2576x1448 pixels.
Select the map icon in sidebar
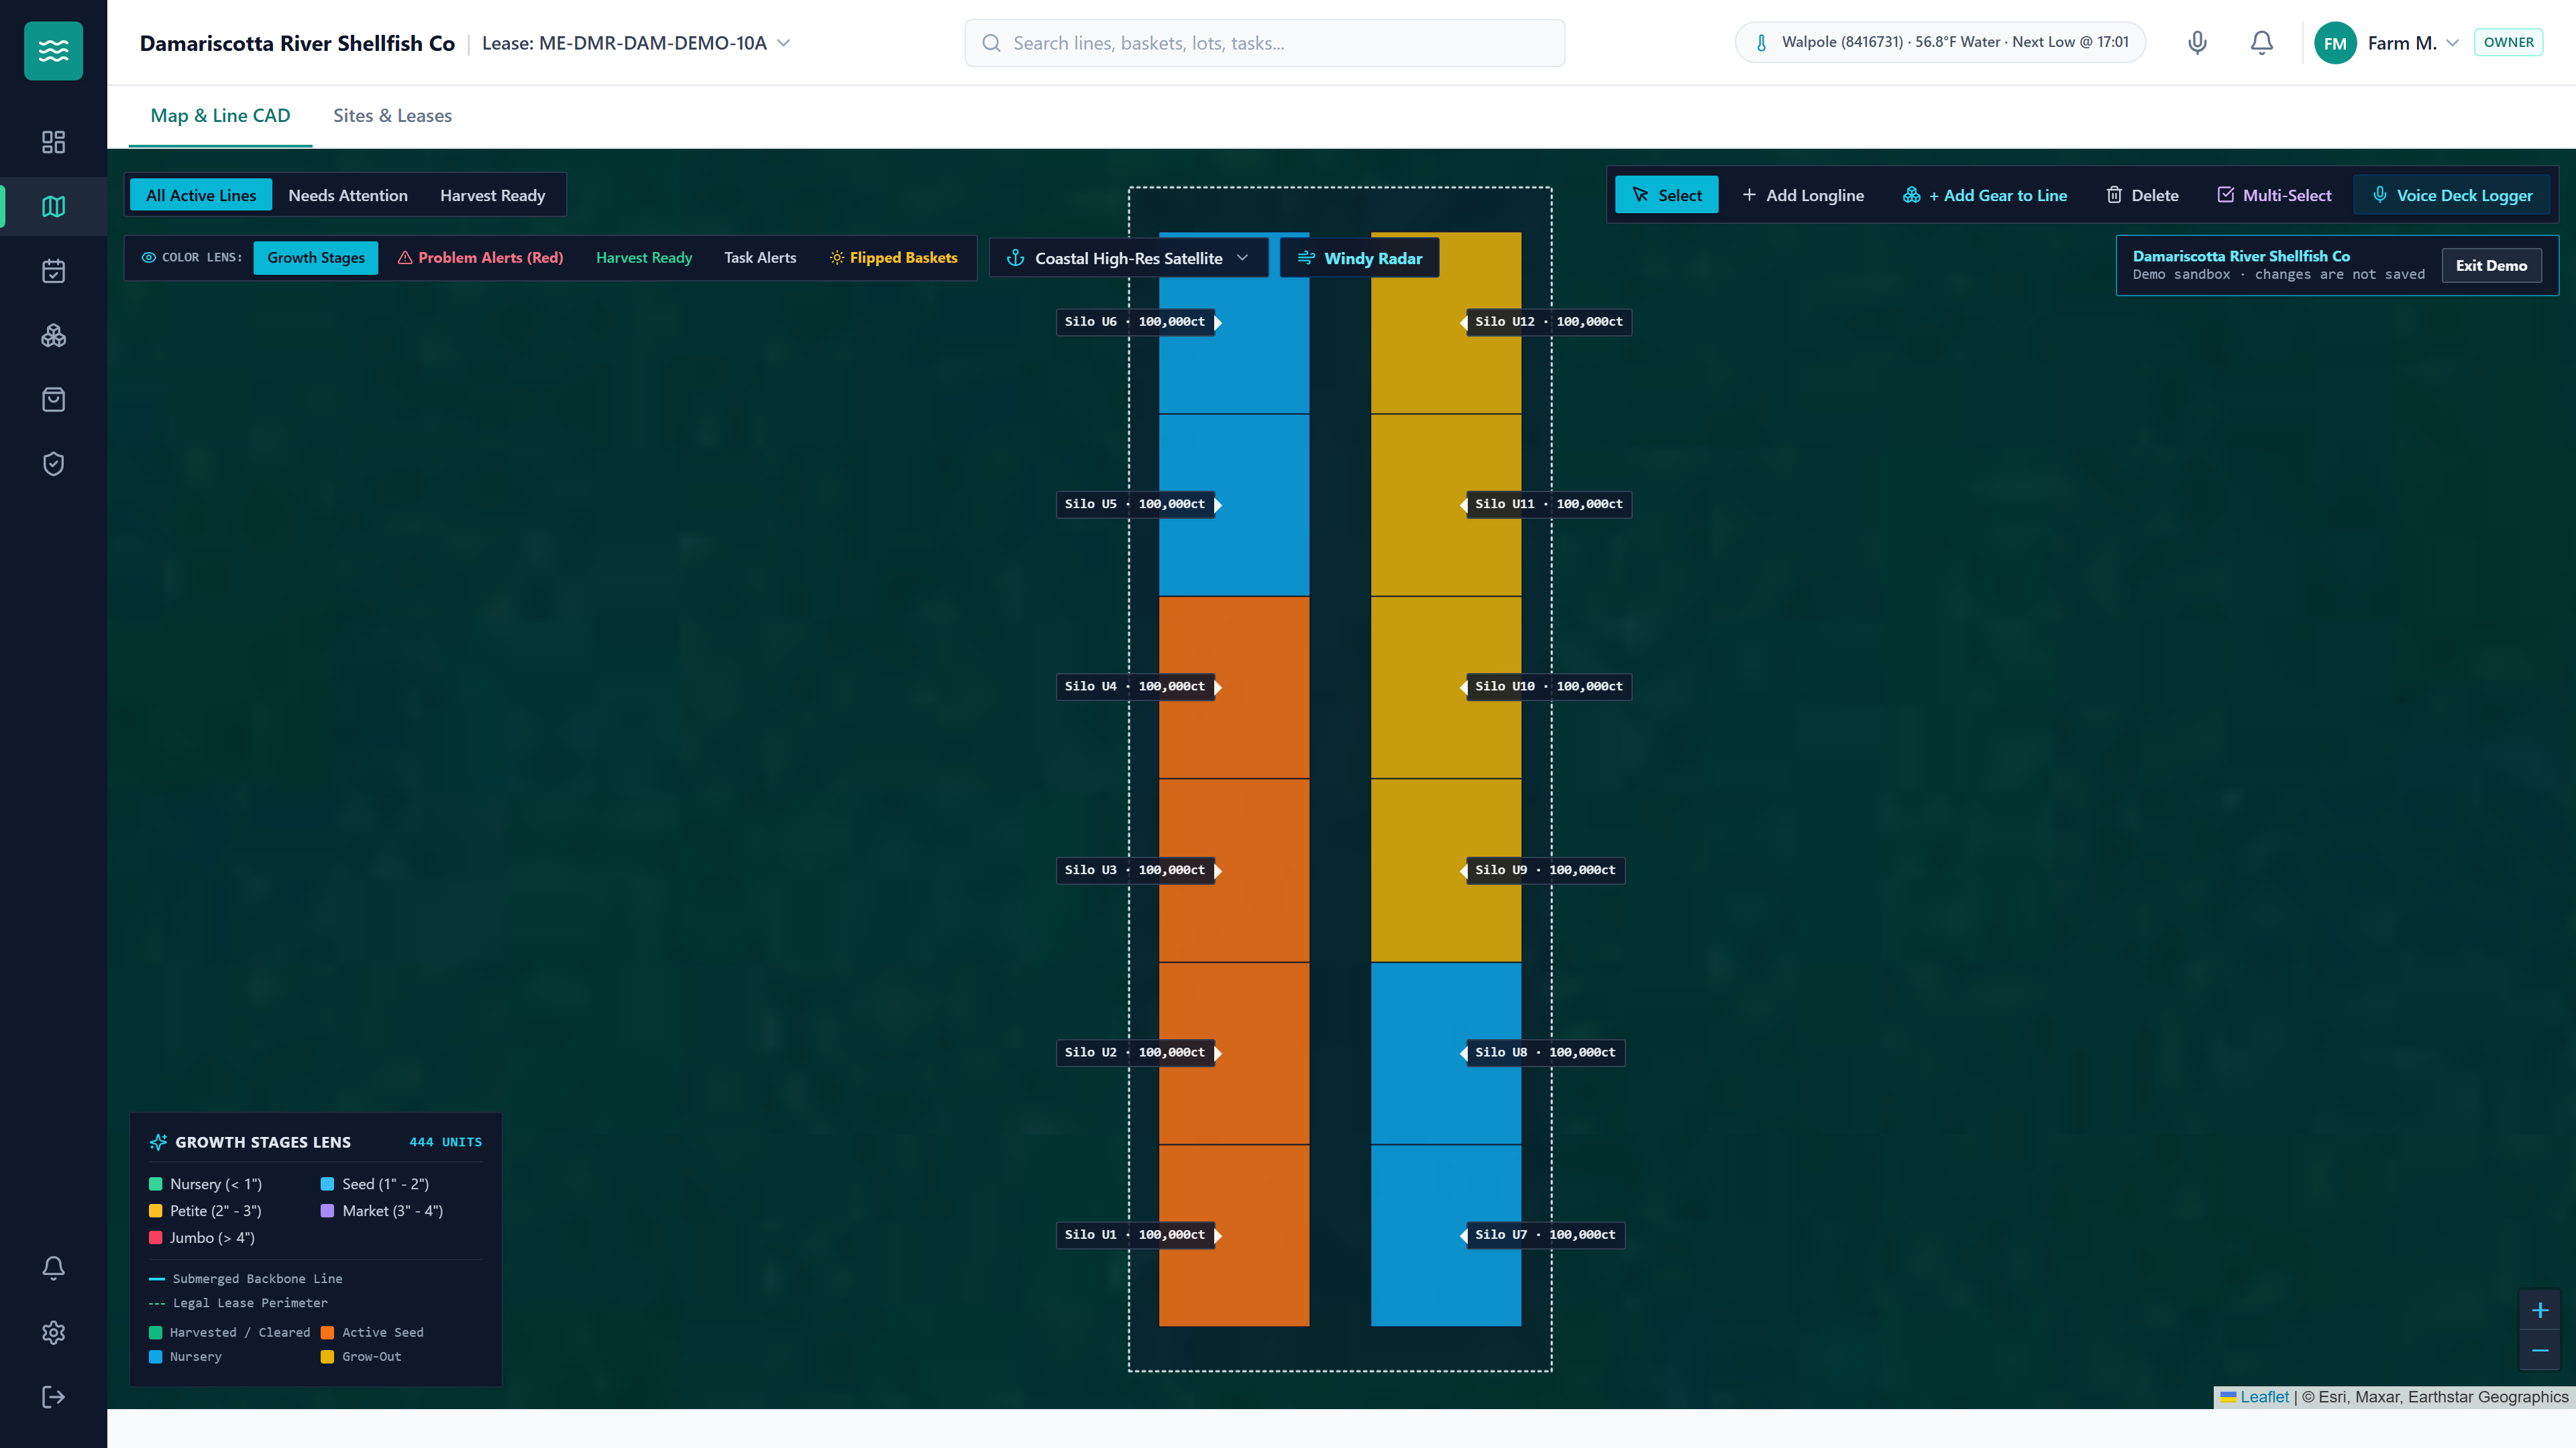point(53,207)
